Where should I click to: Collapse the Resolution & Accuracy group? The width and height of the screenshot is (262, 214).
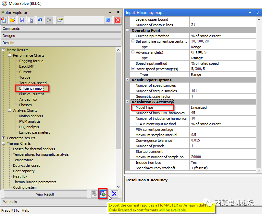[128, 102]
